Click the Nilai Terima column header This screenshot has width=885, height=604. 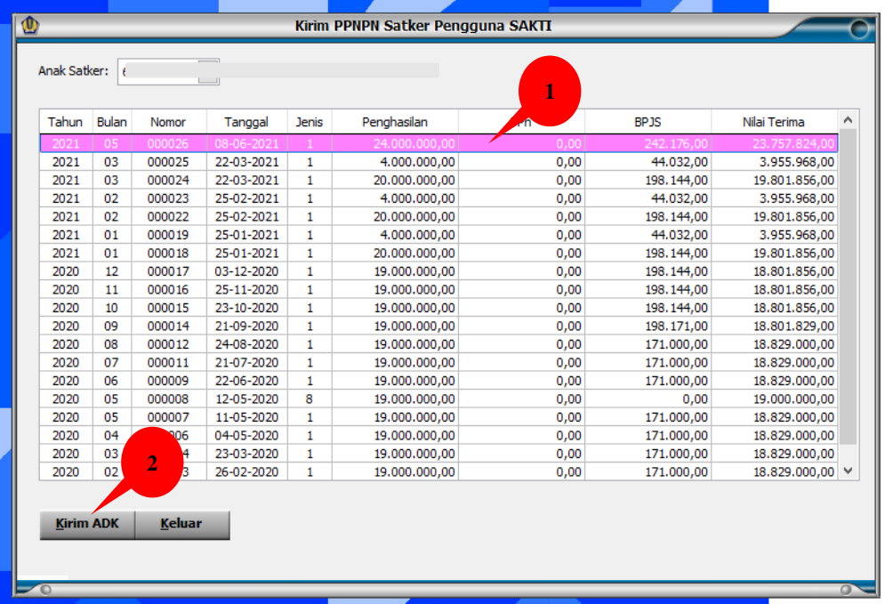click(x=773, y=122)
